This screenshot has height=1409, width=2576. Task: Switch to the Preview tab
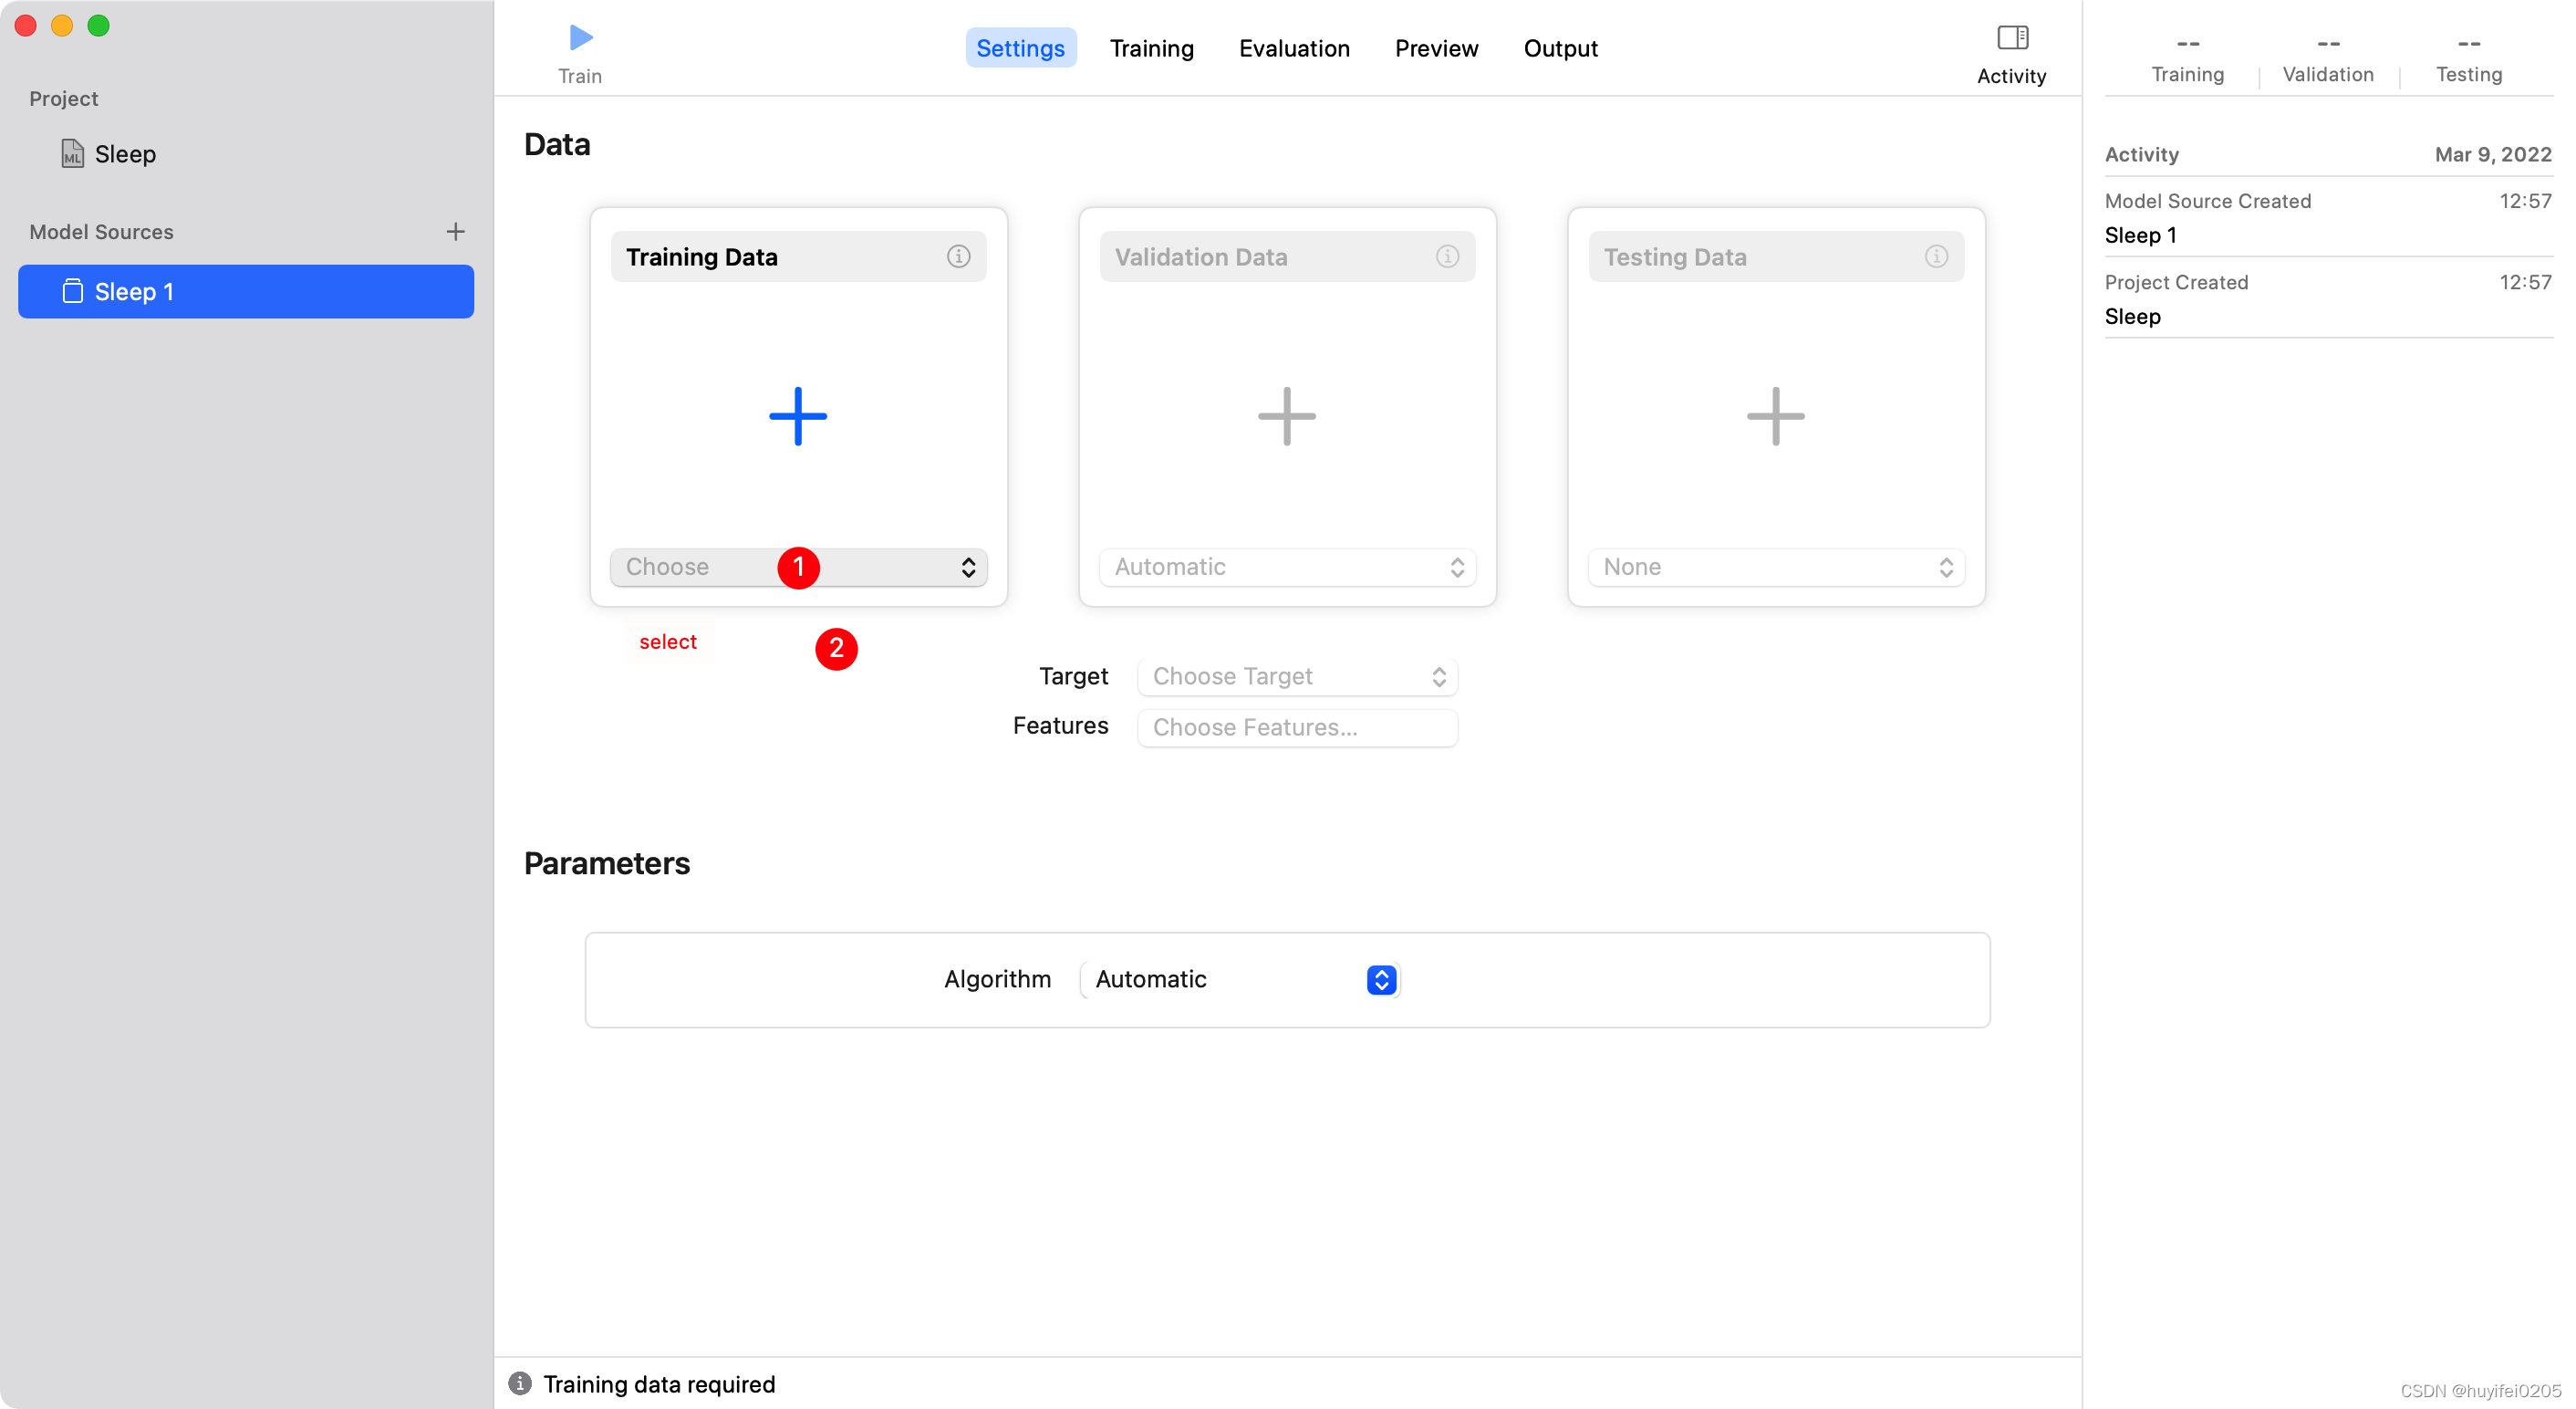pos(1436,48)
